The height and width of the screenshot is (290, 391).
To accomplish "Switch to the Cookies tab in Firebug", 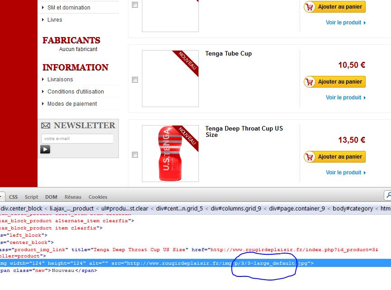I will [98, 197].
